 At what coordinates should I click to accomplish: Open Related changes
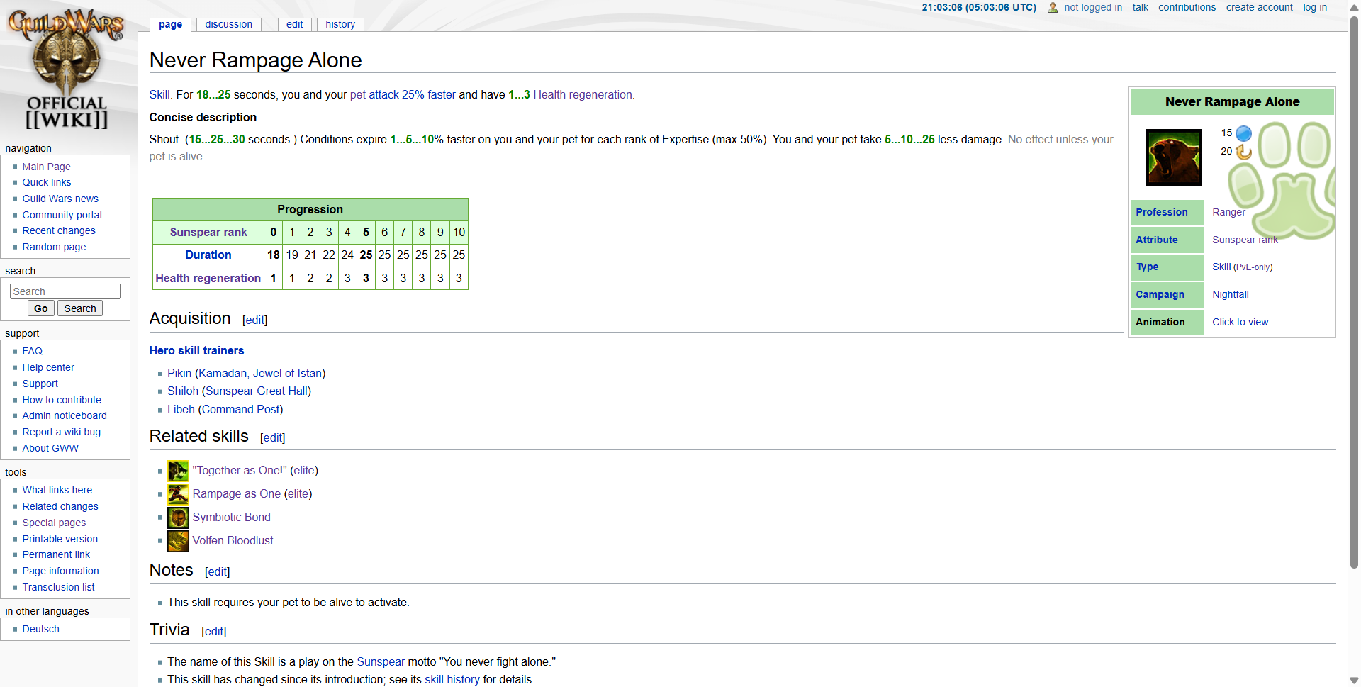point(60,506)
